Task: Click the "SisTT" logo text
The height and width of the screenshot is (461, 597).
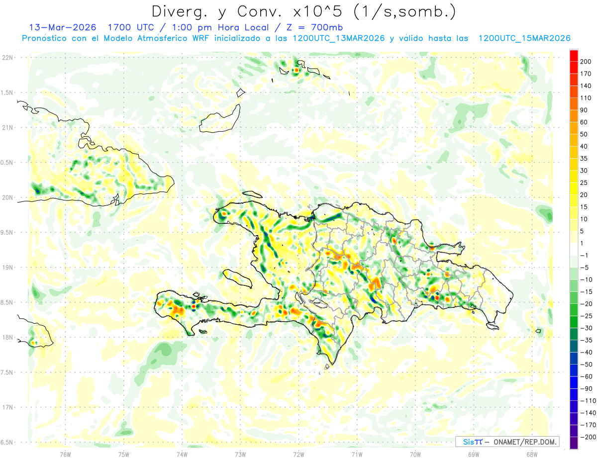Action: [473, 442]
